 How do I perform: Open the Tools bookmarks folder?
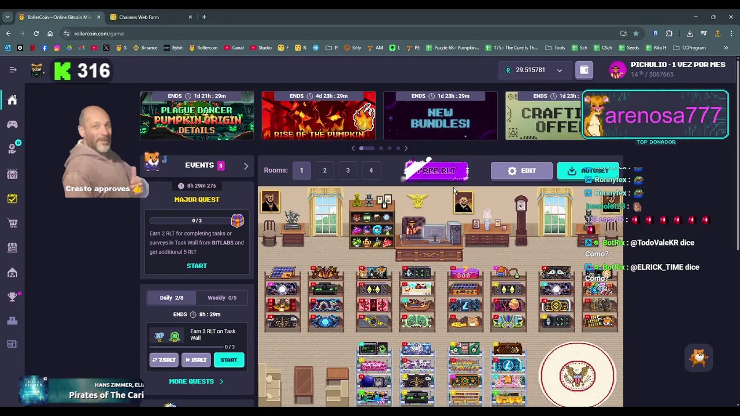pos(556,47)
